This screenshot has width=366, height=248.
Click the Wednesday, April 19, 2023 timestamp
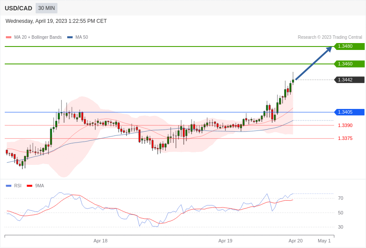56,21
